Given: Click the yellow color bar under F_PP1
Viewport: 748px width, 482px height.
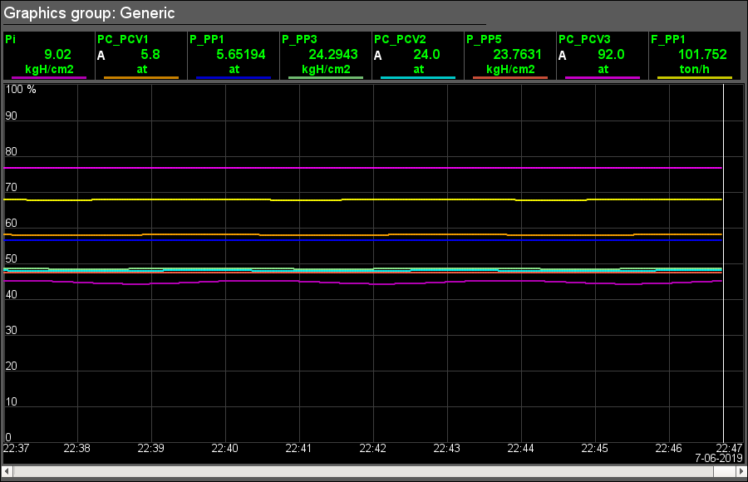Looking at the screenshot, I should click(x=694, y=77).
